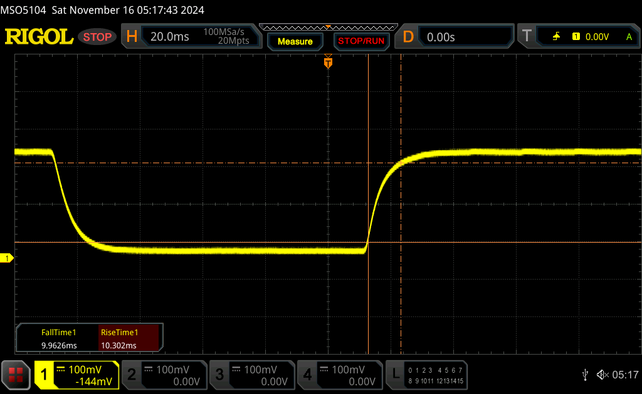Select the T trigger settings icon
This screenshot has height=394, width=642.
coord(527,37)
